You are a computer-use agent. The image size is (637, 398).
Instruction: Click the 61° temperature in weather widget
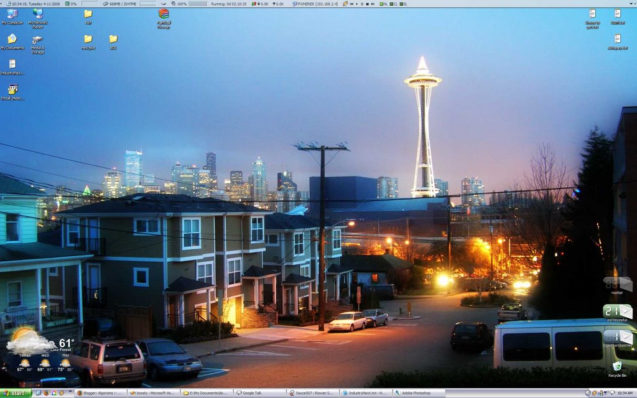click(x=66, y=343)
